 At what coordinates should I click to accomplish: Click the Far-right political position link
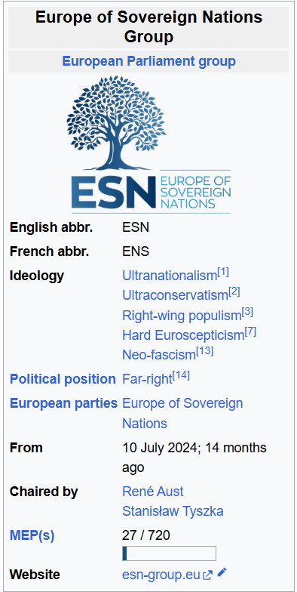[x=147, y=379]
